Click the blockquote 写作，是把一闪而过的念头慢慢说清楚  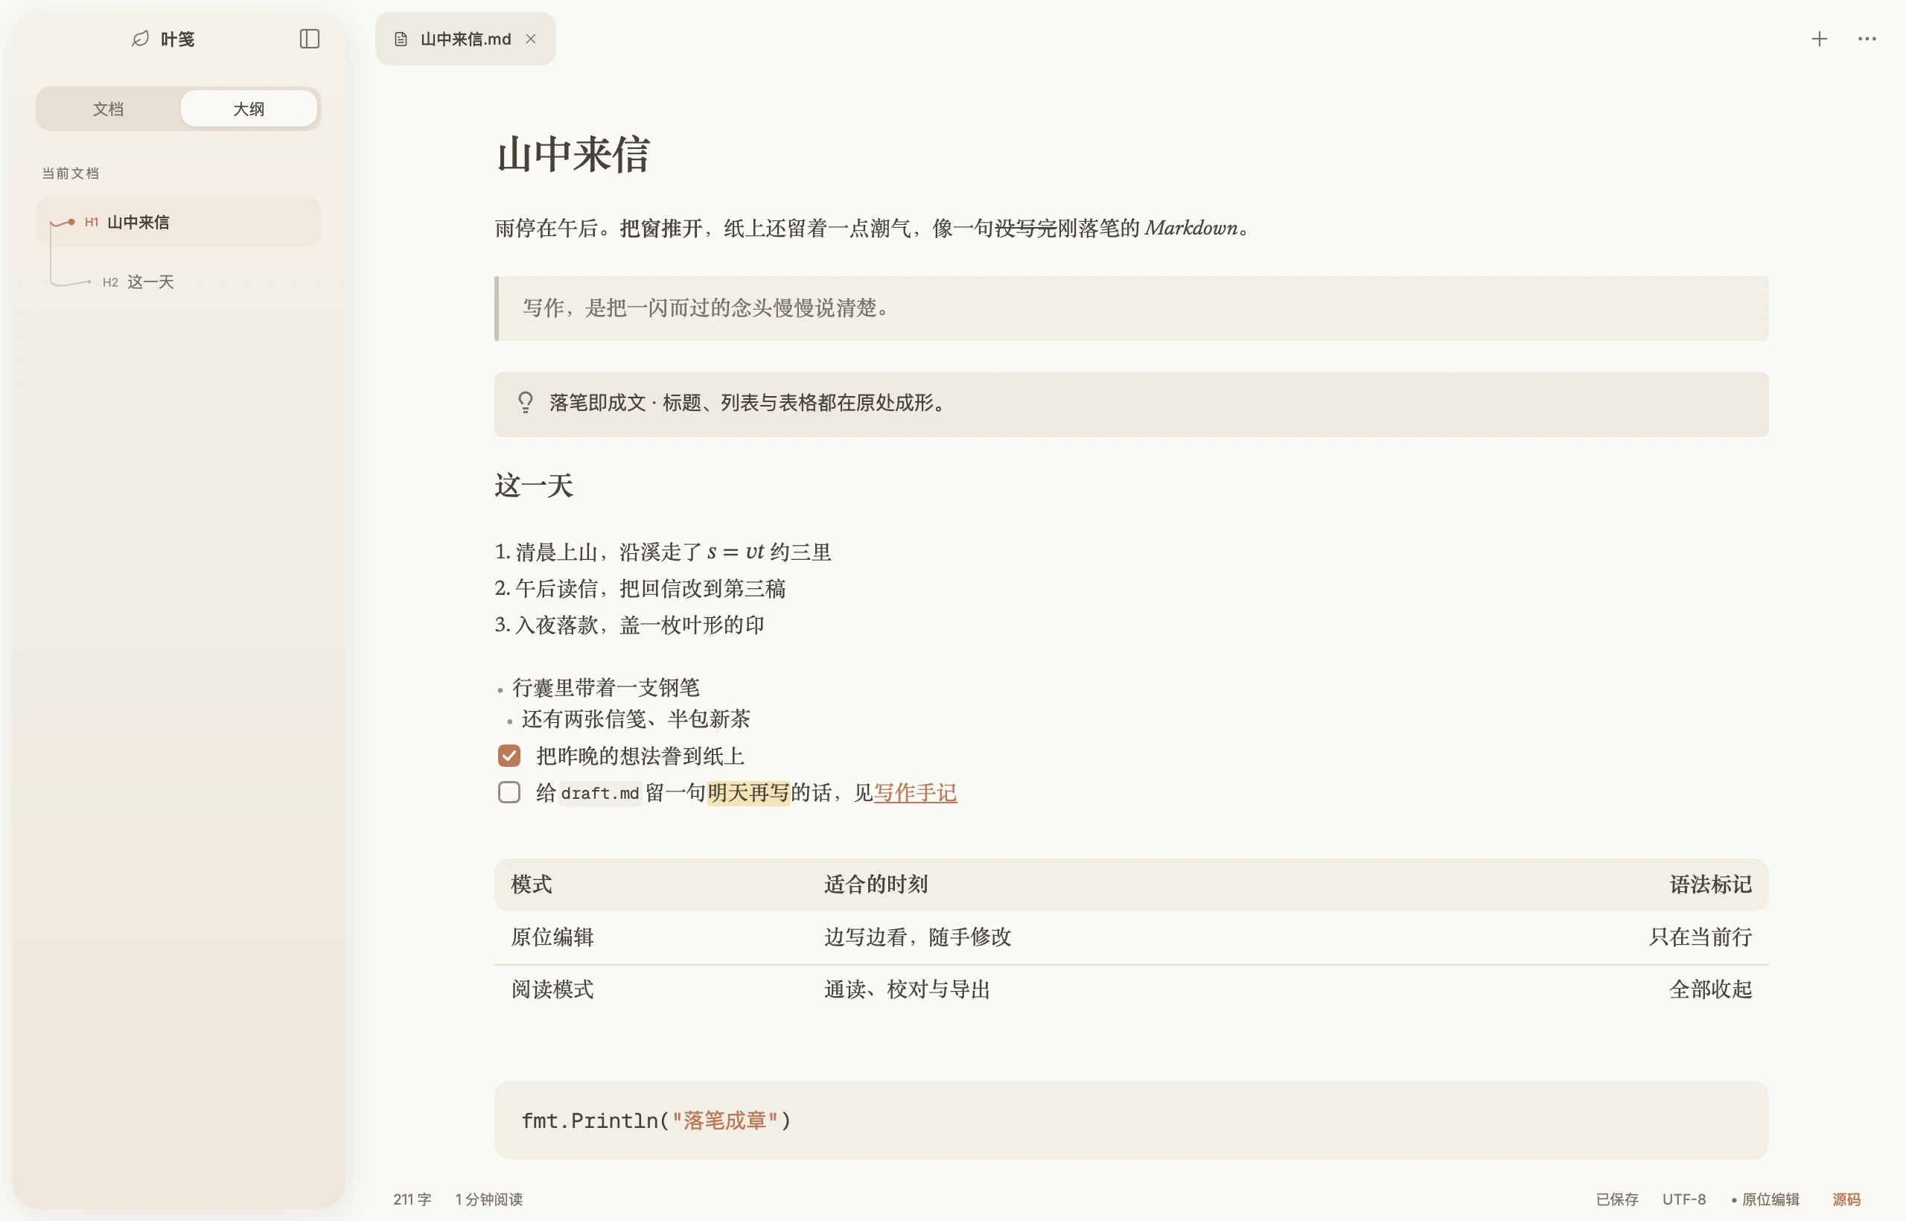(1132, 308)
